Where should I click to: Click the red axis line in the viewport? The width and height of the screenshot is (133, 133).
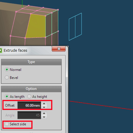click(x=101, y=105)
